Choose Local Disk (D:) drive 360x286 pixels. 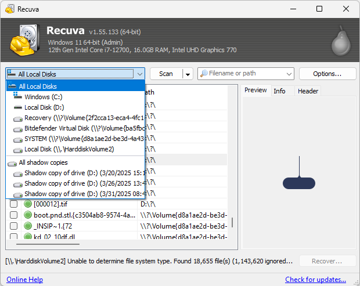[75, 107]
